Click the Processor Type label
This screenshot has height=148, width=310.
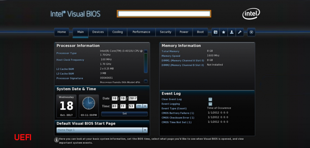tap(66, 53)
